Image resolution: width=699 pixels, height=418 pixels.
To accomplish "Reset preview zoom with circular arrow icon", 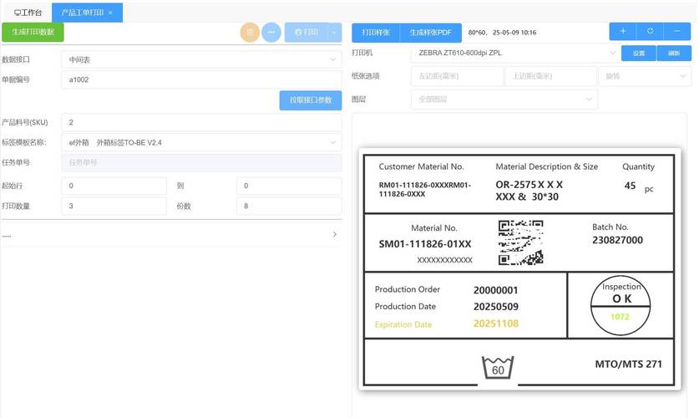I will coord(650,31).
